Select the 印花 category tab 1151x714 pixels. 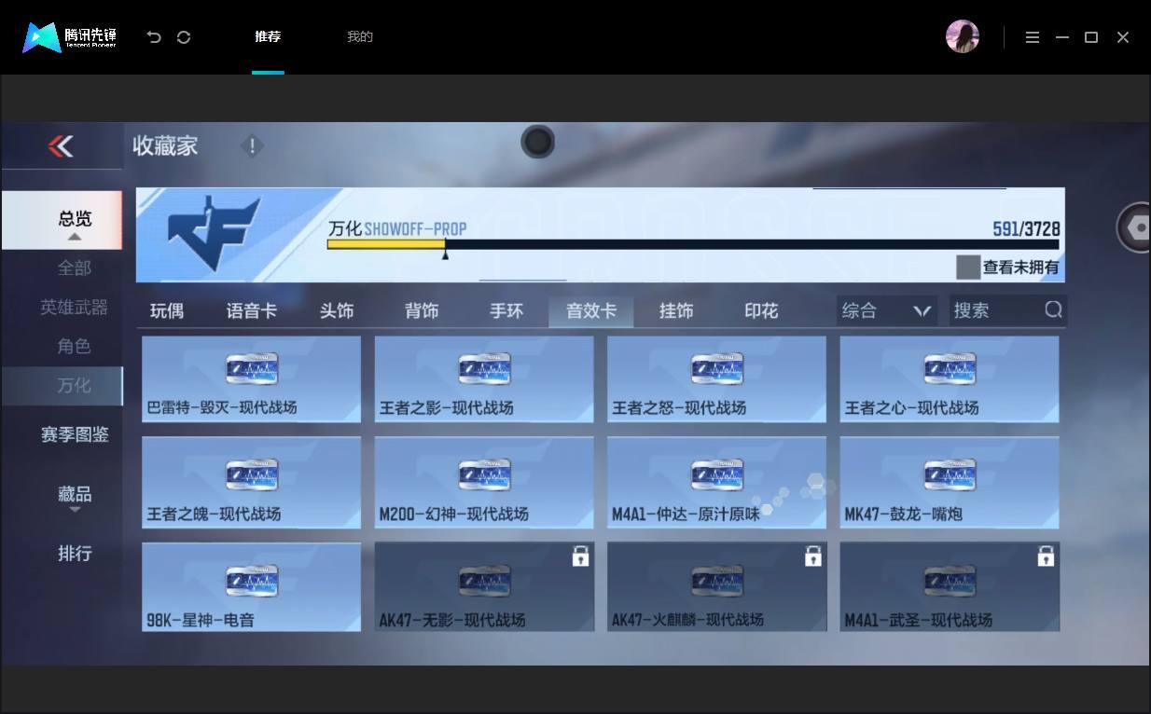pyautogui.click(x=761, y=310)
